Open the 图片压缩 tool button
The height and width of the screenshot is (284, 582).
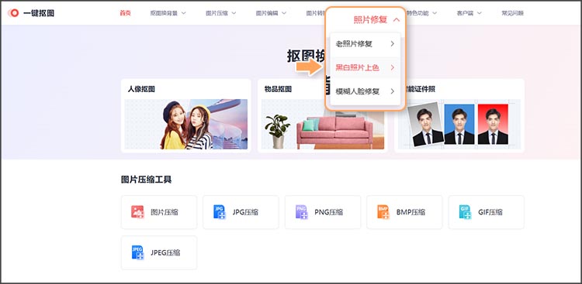coord(159,212)
